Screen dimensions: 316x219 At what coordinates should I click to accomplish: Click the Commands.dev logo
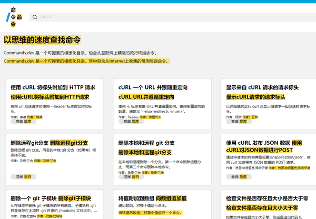click(14, 17)
